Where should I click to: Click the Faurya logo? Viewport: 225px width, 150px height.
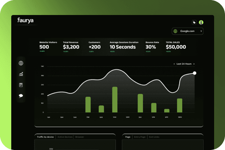(x=25, y=20)
